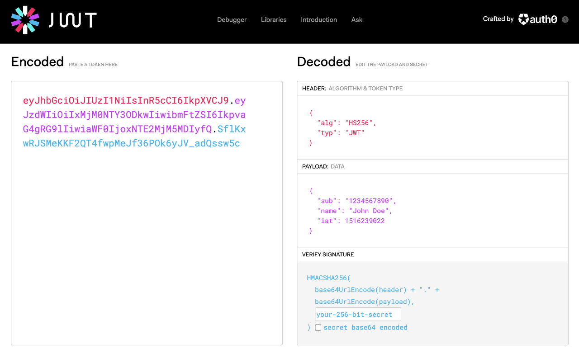
Task: Click the "name": "John Doe" line
Action: point(355,211)
